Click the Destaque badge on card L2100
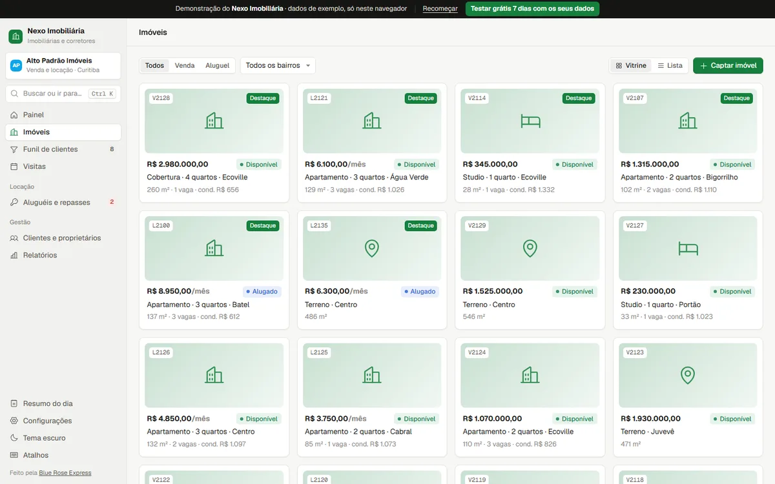 (263, 226)
